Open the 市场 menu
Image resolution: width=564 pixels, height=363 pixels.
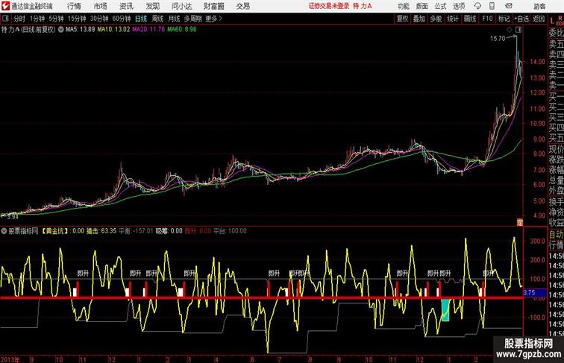click(101, 6)
